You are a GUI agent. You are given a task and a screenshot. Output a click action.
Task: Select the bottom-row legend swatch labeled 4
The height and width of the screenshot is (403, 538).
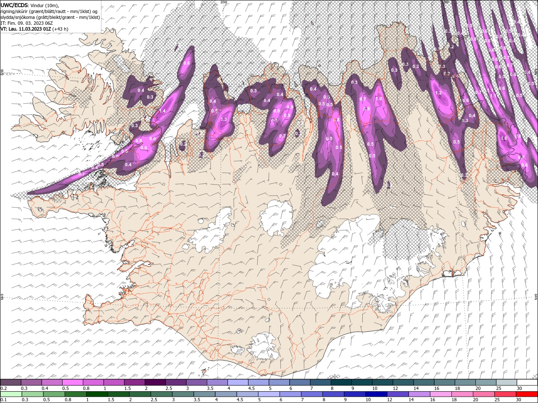click(x=226, y=394)
